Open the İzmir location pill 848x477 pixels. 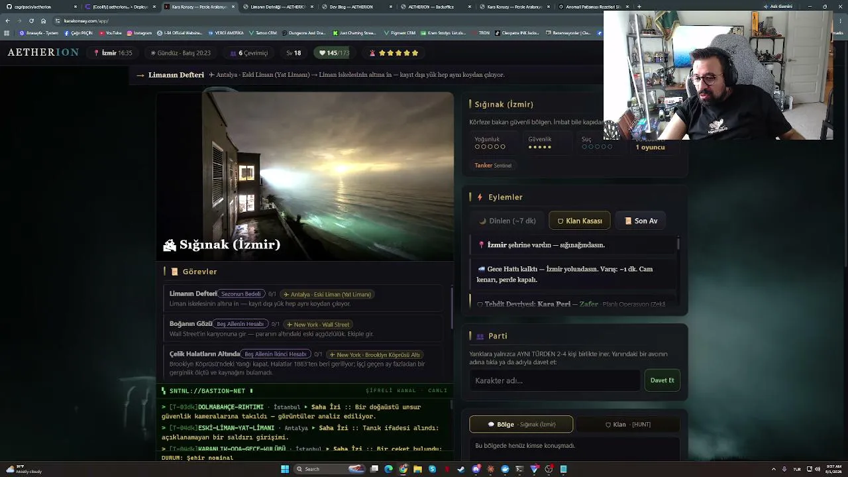click(113, 53)
